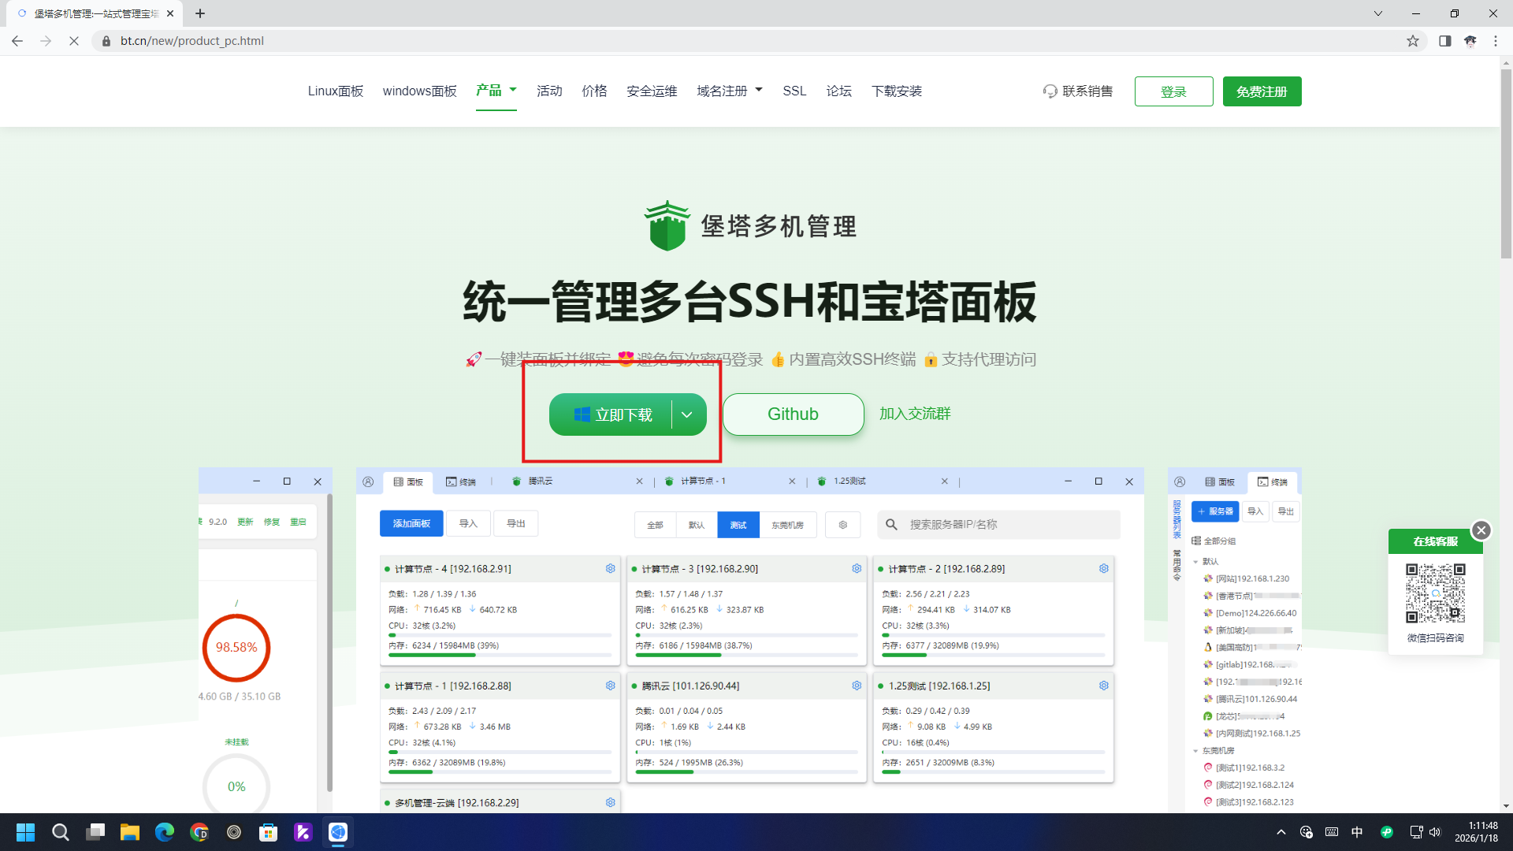Click the green 免费注册 button
1513x851 pixels.
[1262, 91]
